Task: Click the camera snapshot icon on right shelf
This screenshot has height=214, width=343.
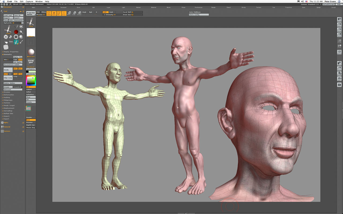Action: tap(339, 85)
